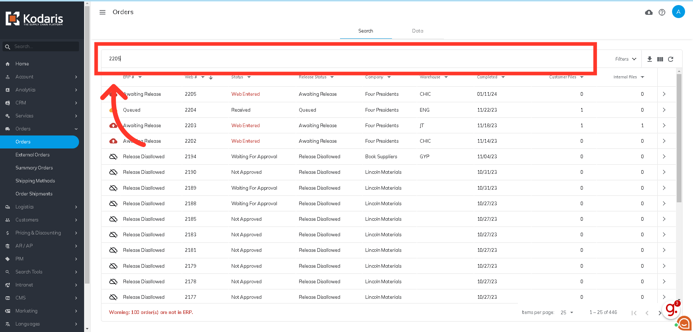Open the column chooser icon
The image size is (693, 332).
[660, 59]
